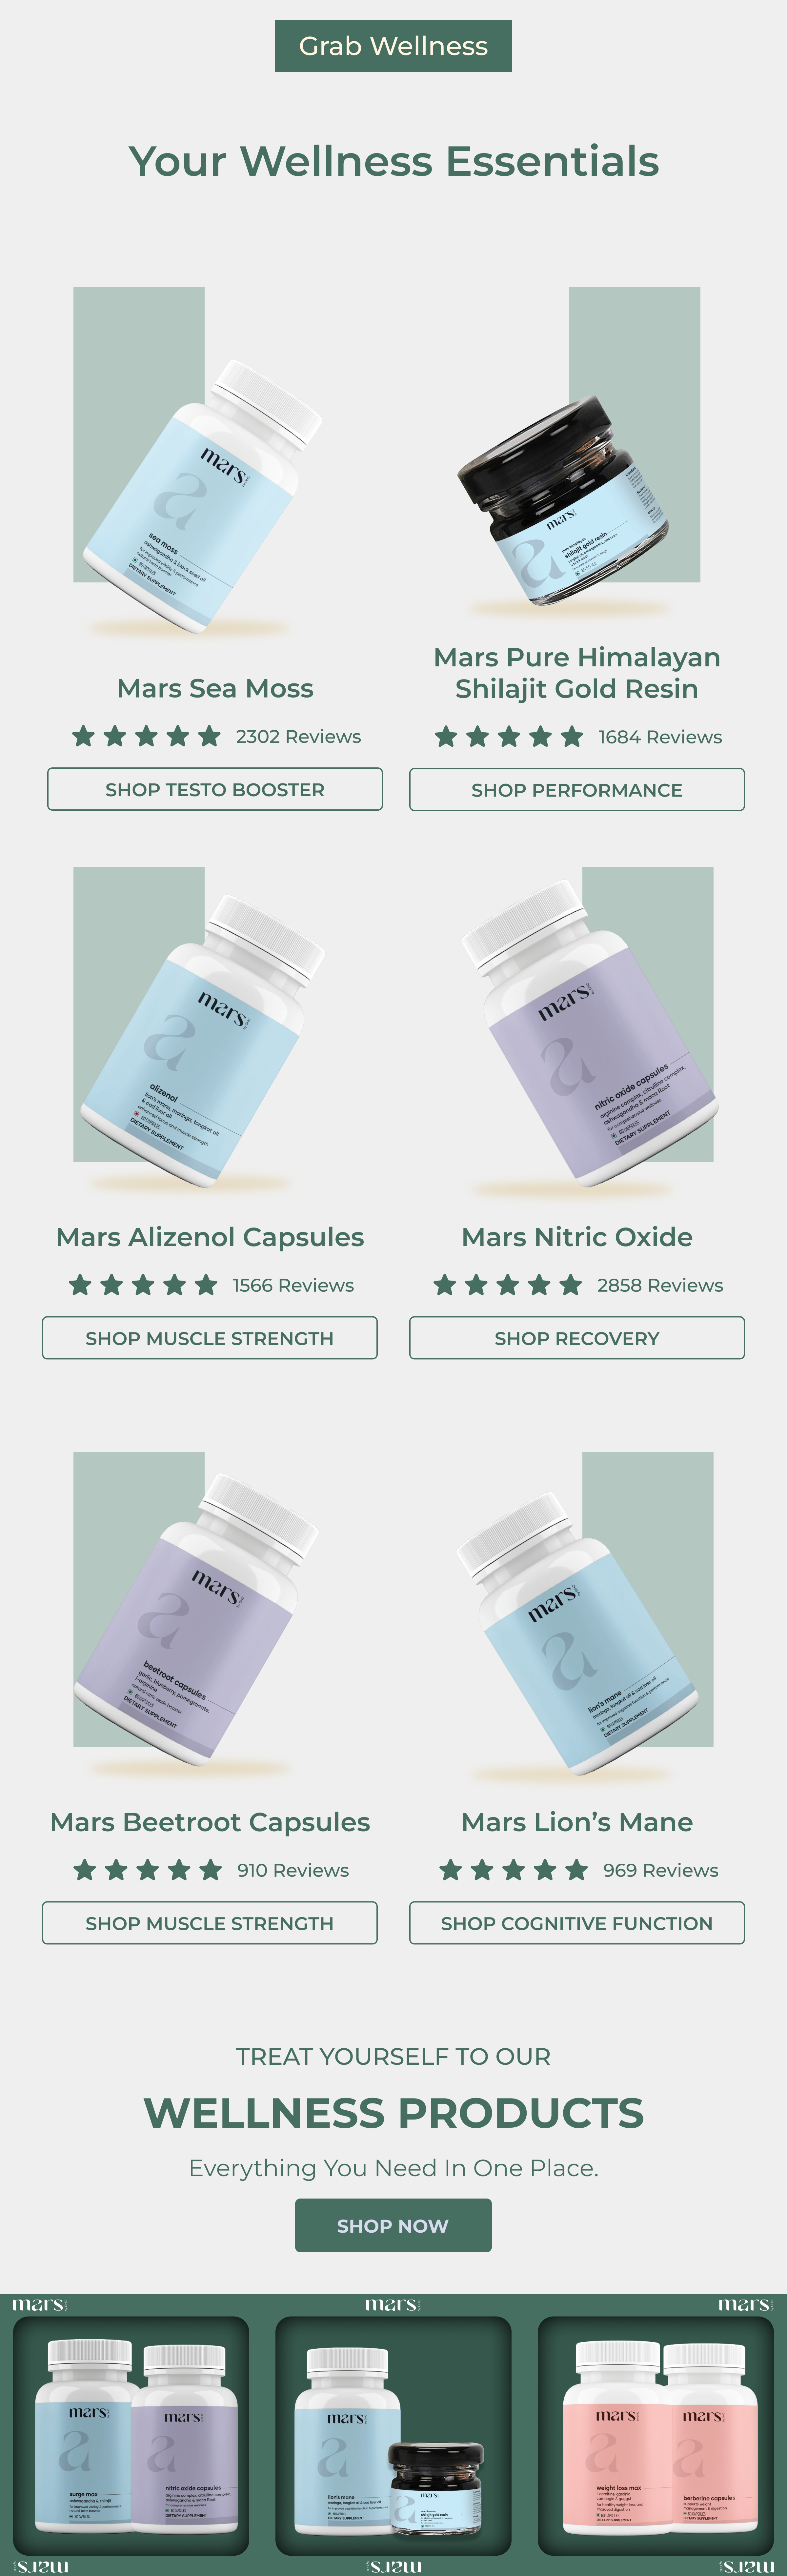Open the Mars Nitric Oxide bottle image
This screenshot has width=787, height=2576.
click(590, 1030)
